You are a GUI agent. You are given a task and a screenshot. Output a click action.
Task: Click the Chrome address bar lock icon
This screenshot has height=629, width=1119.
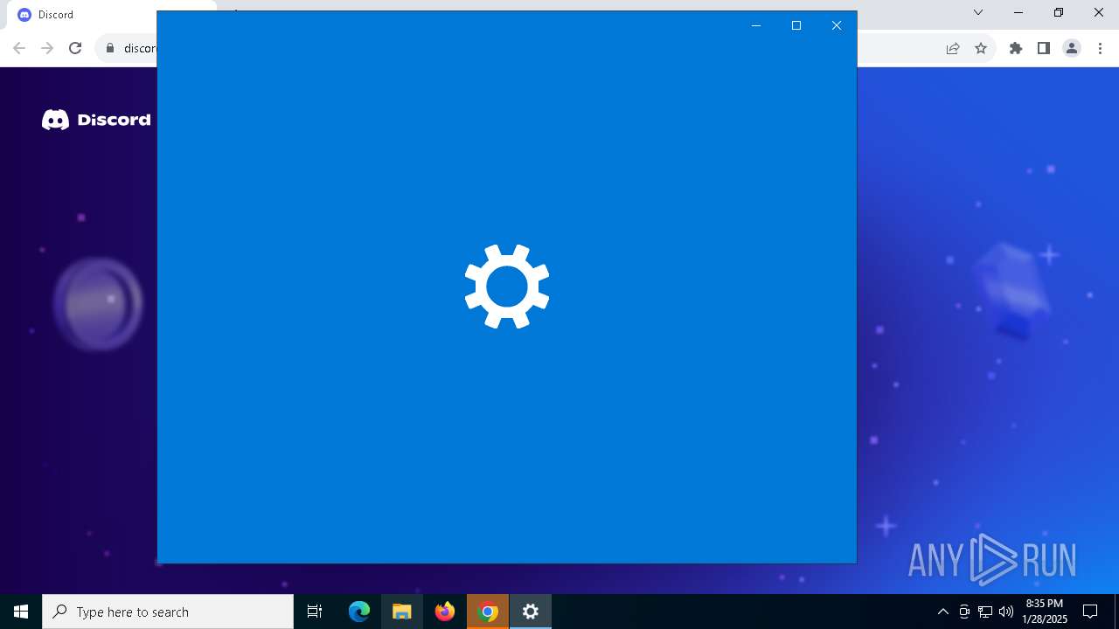click(x=110, y=48)
